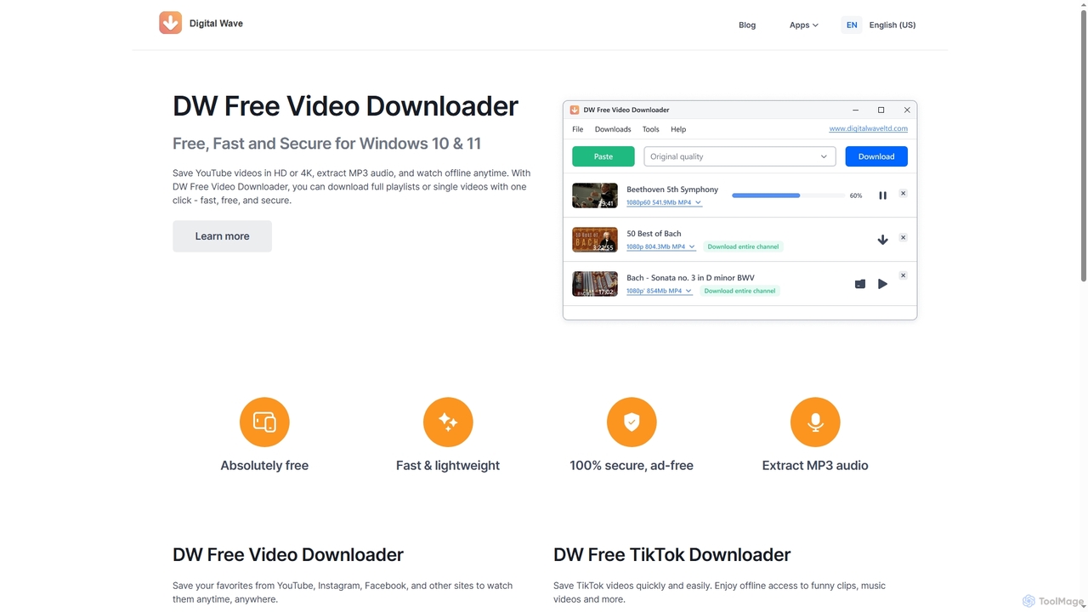Viewport: 1088px width, 612px height.
Task: Open format selector 1080p 854Mb MP4
Action: 659,291
